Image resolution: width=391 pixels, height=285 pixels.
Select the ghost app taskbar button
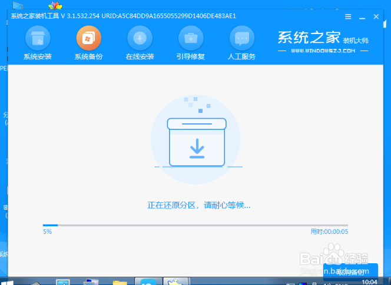pyautogui.click(x=177, y=281)
